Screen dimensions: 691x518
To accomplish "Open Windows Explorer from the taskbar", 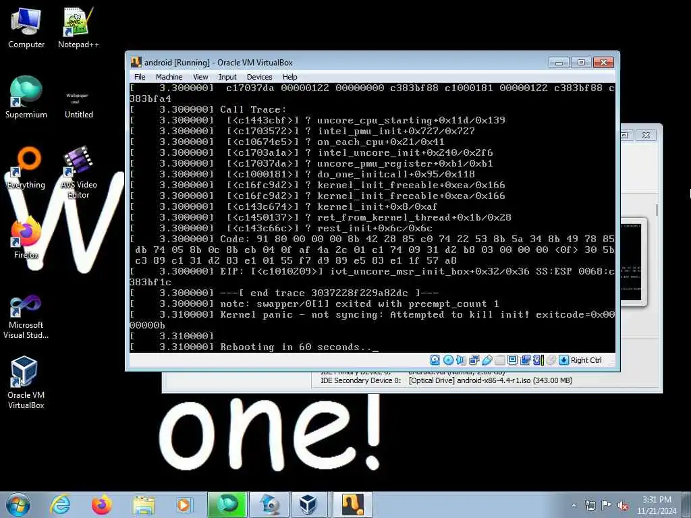I will coord(144,505).
